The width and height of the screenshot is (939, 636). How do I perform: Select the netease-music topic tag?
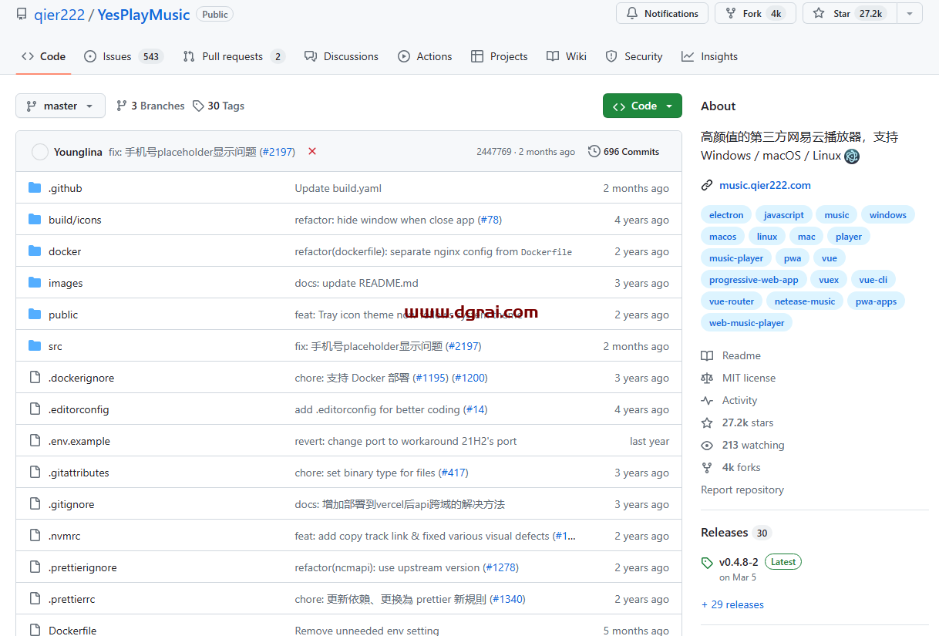point(804,301)
